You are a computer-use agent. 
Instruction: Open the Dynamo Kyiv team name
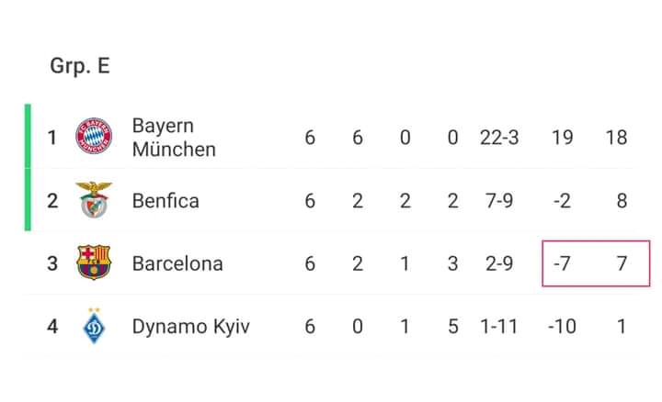click(191, 327)
